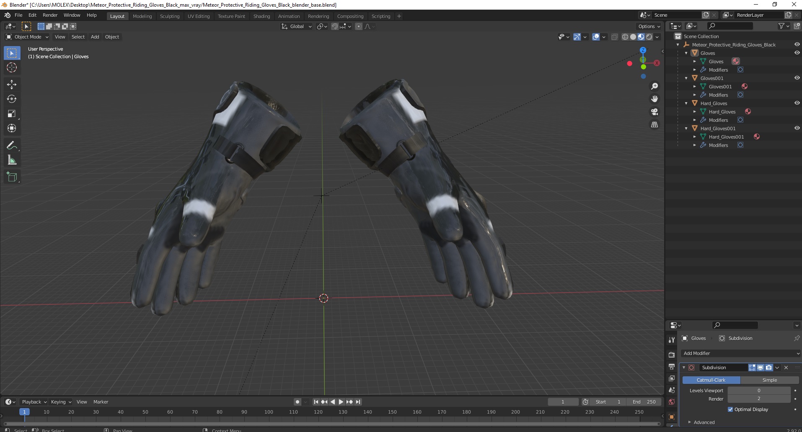Open the Output properties tab icon
The width and height of the screenshot is (802, 432).
(x=672, y=367)
